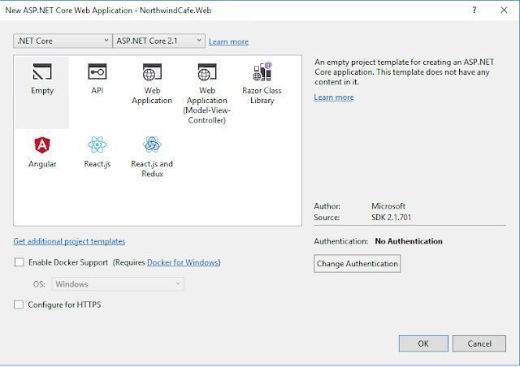Click the Cancel button
Viewport: 520px width, 367px height.
pyautogui.click(x=479, y=343)
